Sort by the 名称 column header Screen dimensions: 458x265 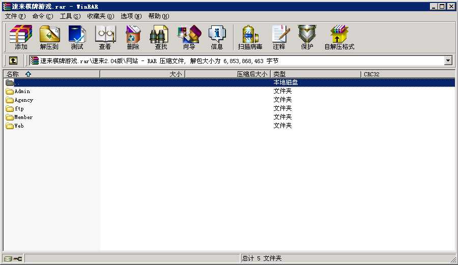(x=52, y=74)
